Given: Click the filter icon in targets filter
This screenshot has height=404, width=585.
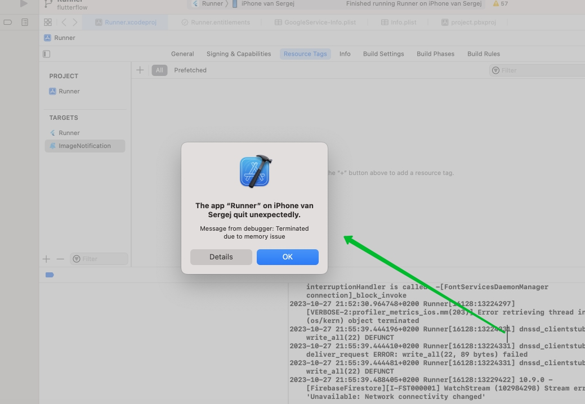Looking at the screenshot, I should click(77, 259).
